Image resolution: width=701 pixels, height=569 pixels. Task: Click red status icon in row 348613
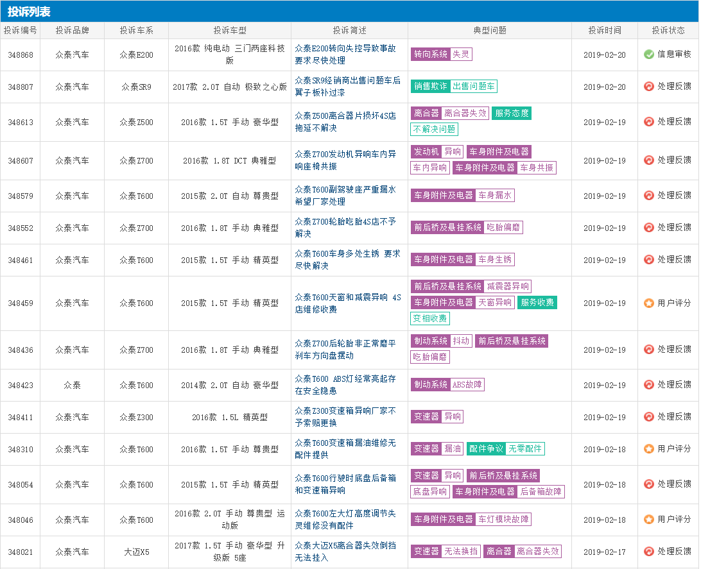point(649,121)
